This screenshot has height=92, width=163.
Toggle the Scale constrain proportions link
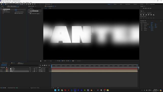[x=150, y=27]
